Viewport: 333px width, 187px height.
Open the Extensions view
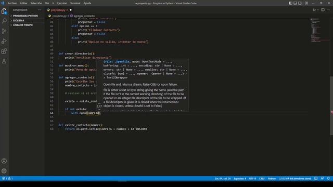point(4,51)
